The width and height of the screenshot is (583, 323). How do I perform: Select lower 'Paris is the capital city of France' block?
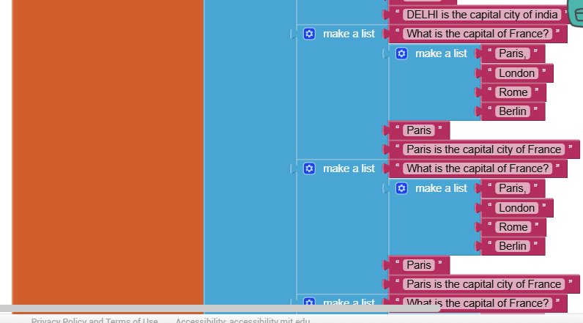pos(483,284)
